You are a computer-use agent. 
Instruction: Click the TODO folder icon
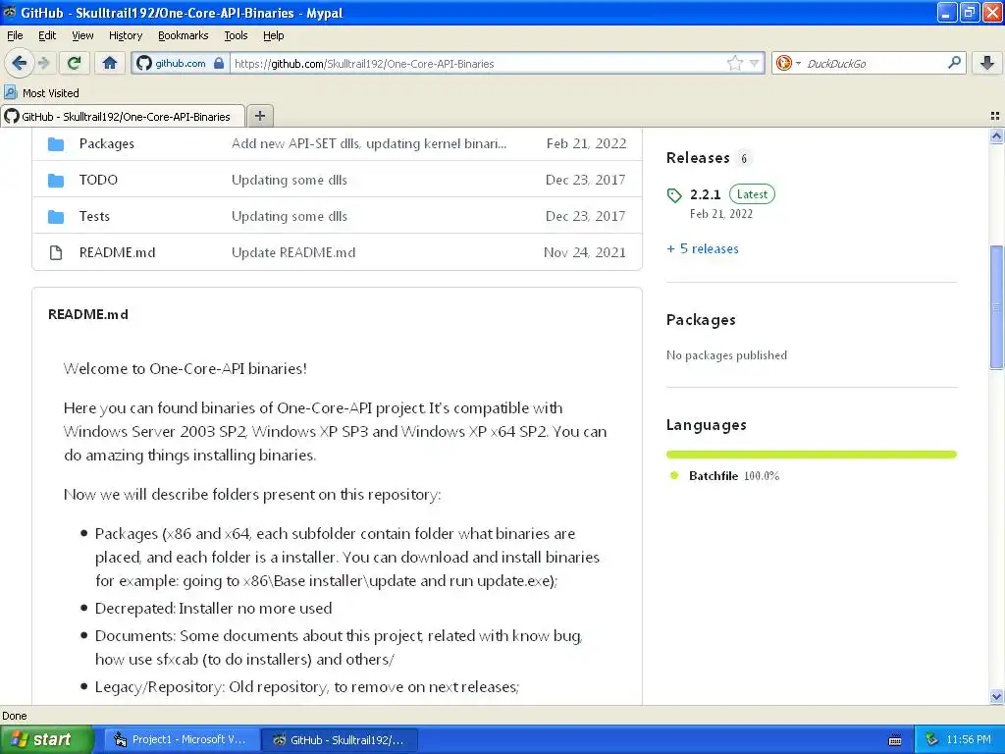coord(56,181)
